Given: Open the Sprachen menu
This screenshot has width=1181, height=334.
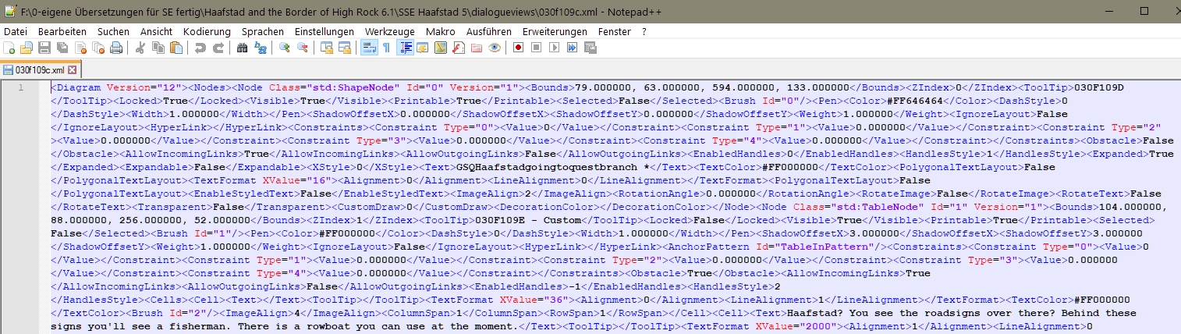Looking at the screenshot, I should [x=257, y=31].
